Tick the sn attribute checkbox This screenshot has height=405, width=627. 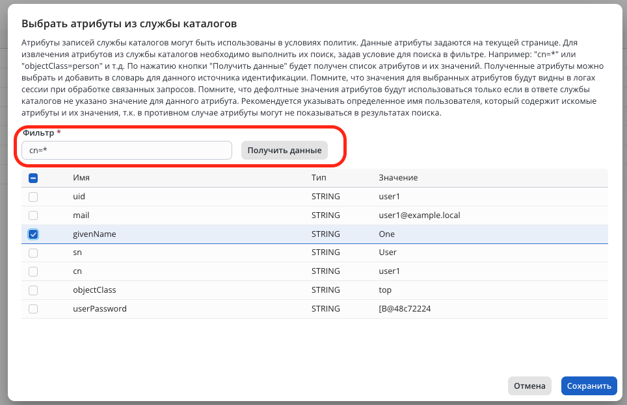coord(33,253)
